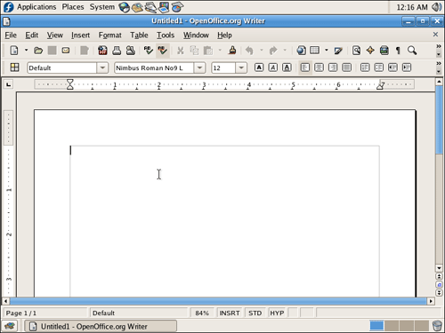Open the Format menu
The width and height of the screenshot is (445, 333).
pyautogui.click(x=109, y=36)
